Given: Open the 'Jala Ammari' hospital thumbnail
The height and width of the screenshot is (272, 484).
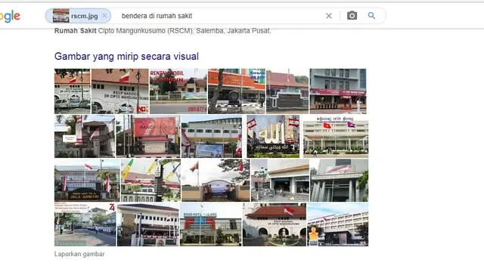Looking at the screenshot, I should [87, 181].
